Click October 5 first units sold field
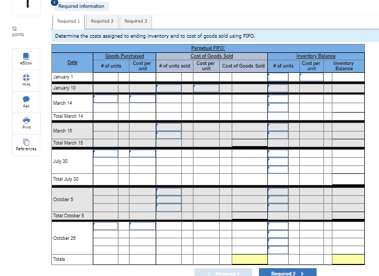The height and width of the screenshot is (276, 379). point(169,192)
